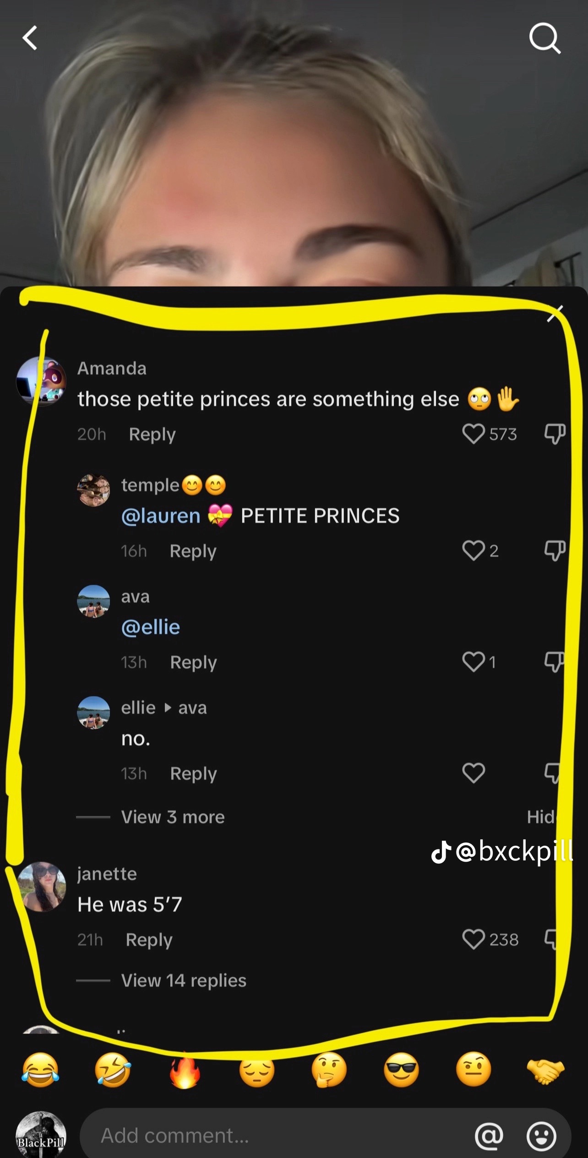The width and height of the screenshot is (588, 1158).
Task: Open the @lauren mention link
Action: pos(161,516)
